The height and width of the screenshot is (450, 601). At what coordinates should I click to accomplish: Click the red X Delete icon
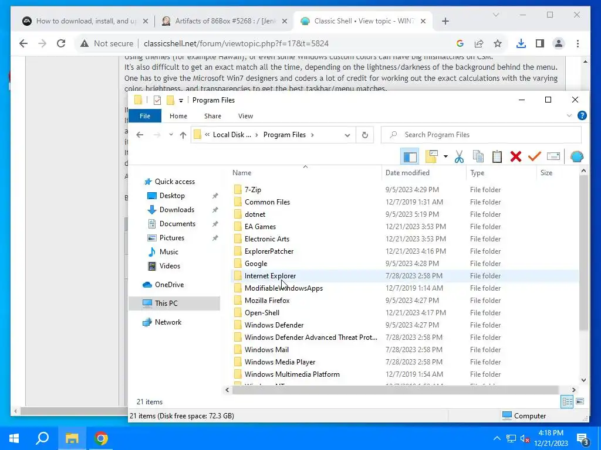coord(516,156)
